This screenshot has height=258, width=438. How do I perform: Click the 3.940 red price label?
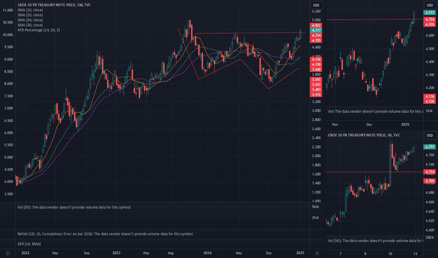point(316,69)
